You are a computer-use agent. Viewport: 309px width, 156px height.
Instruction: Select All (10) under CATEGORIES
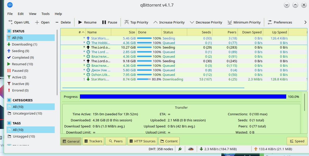coord(31,107)
